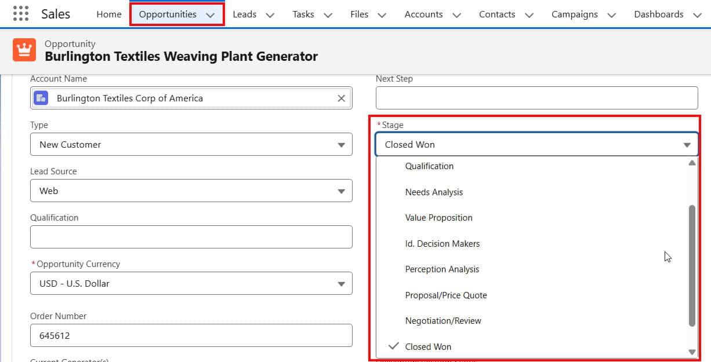The image size is (711, 362).
Task: Select the Contacts tab
Action: tap(496, 14)
